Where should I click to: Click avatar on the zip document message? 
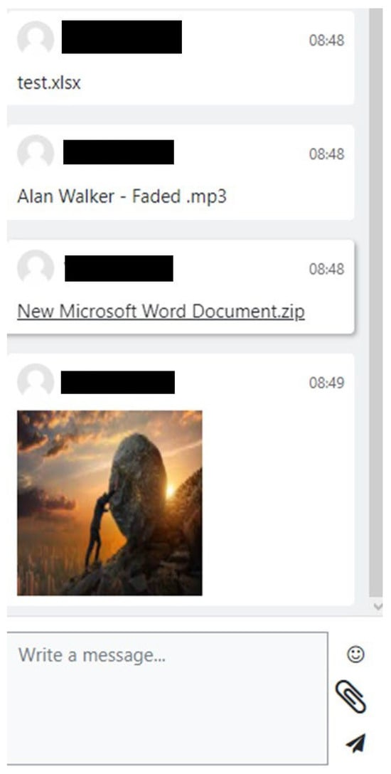pyautogui.click(x=35, y=268)
